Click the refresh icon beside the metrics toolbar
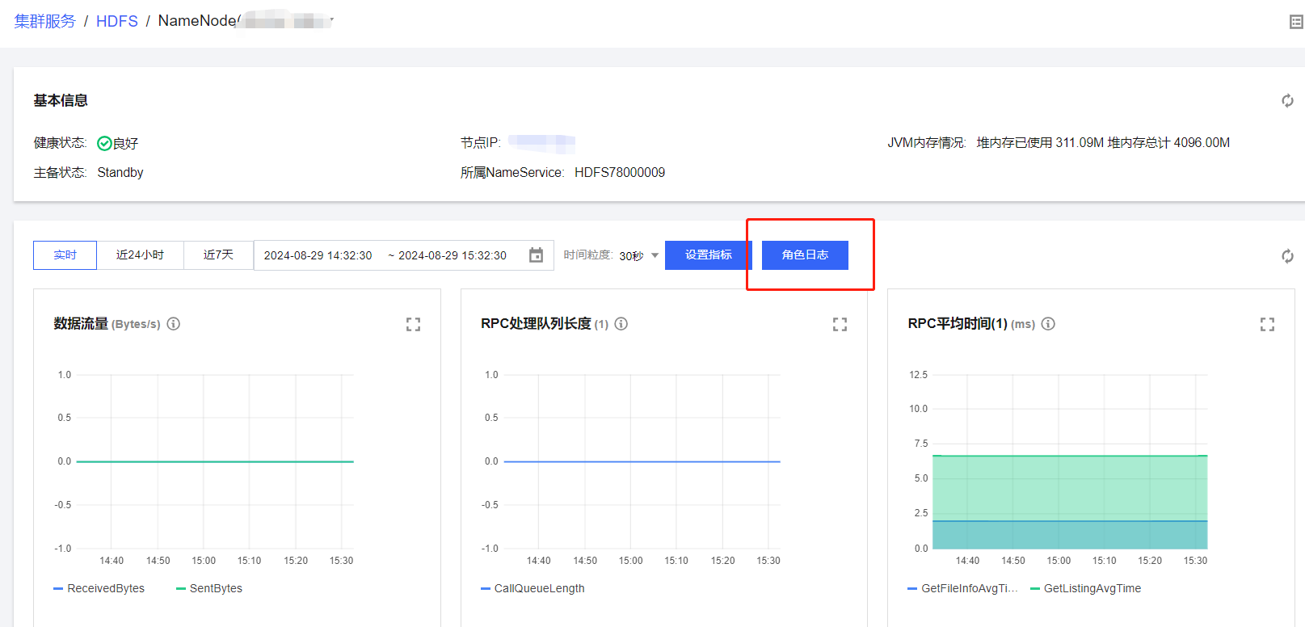Image resolution: width=1305 pixels, height=627 pixels. (x=1287, y=256)
